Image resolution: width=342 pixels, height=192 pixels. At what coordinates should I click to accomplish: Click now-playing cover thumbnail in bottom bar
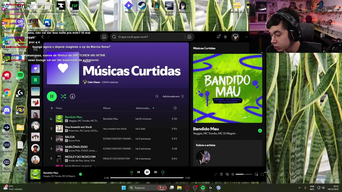point(36,174)
